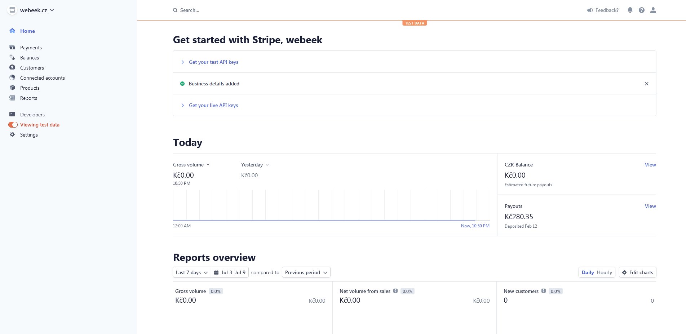Open the user profile icon
The image size is (686, 334).
(x=653, y=10)
